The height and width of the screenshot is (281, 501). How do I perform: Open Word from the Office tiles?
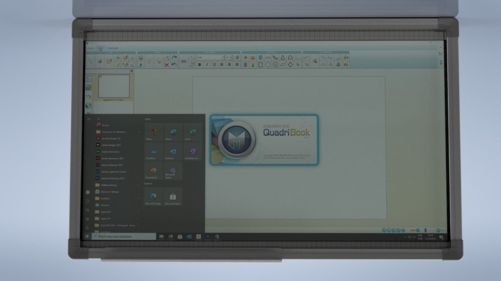(x=173, y=133)
